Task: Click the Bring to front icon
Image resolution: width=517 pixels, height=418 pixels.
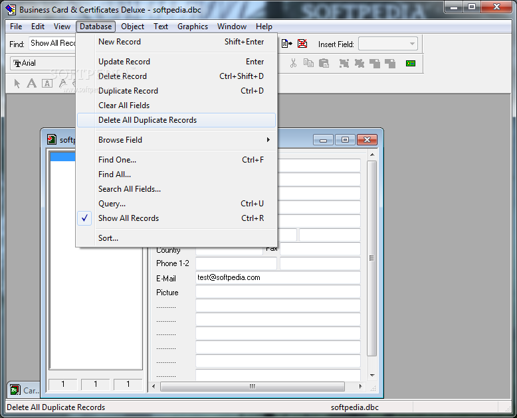Action: pos(375,63)
